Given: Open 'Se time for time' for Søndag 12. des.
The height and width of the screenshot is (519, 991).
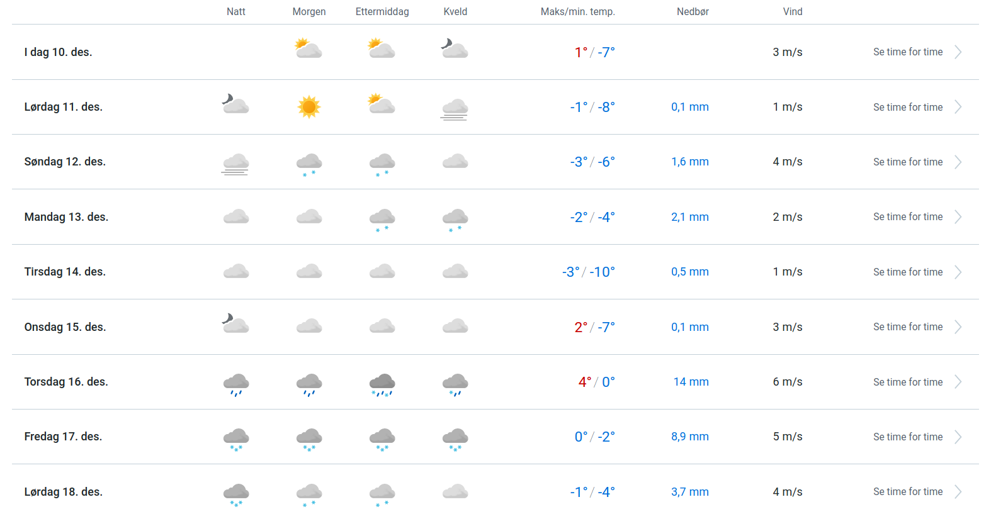Looking at the screenshot, I should (x=908, y=162).
